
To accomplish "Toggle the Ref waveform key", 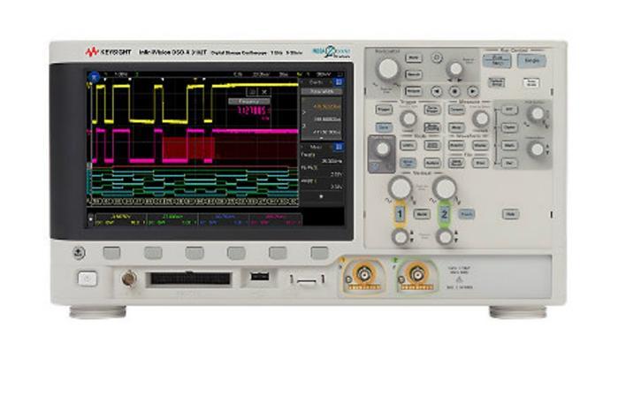I will 509,110.
